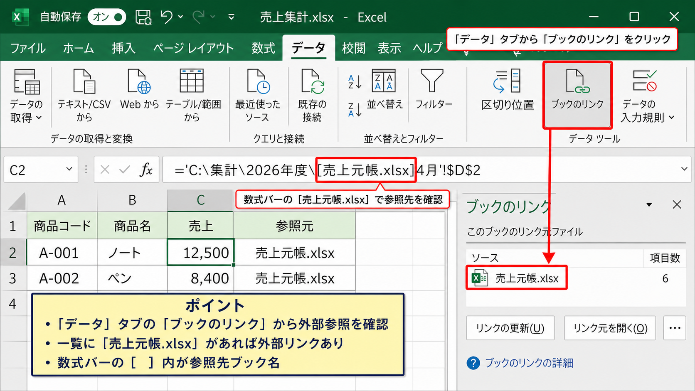Select cell containing 8,400
This screenshot has width=695, height=391.
200,278
